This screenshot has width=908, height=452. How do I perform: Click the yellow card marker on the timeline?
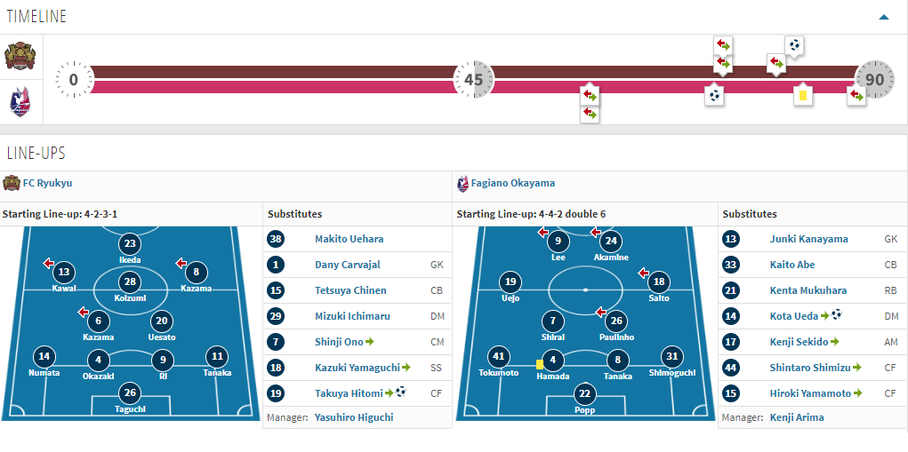[802, 94]
